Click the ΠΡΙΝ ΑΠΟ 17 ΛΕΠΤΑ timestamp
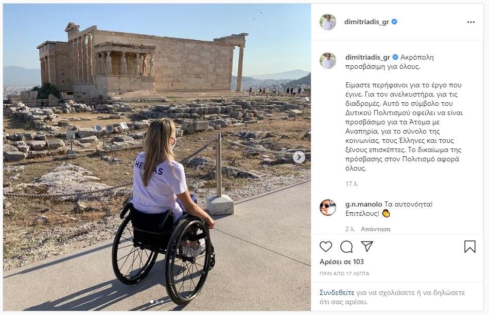Screen dimensions: 489x315 (344, 274)
